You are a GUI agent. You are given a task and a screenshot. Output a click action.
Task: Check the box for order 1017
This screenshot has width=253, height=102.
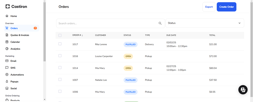coord(60,44)
